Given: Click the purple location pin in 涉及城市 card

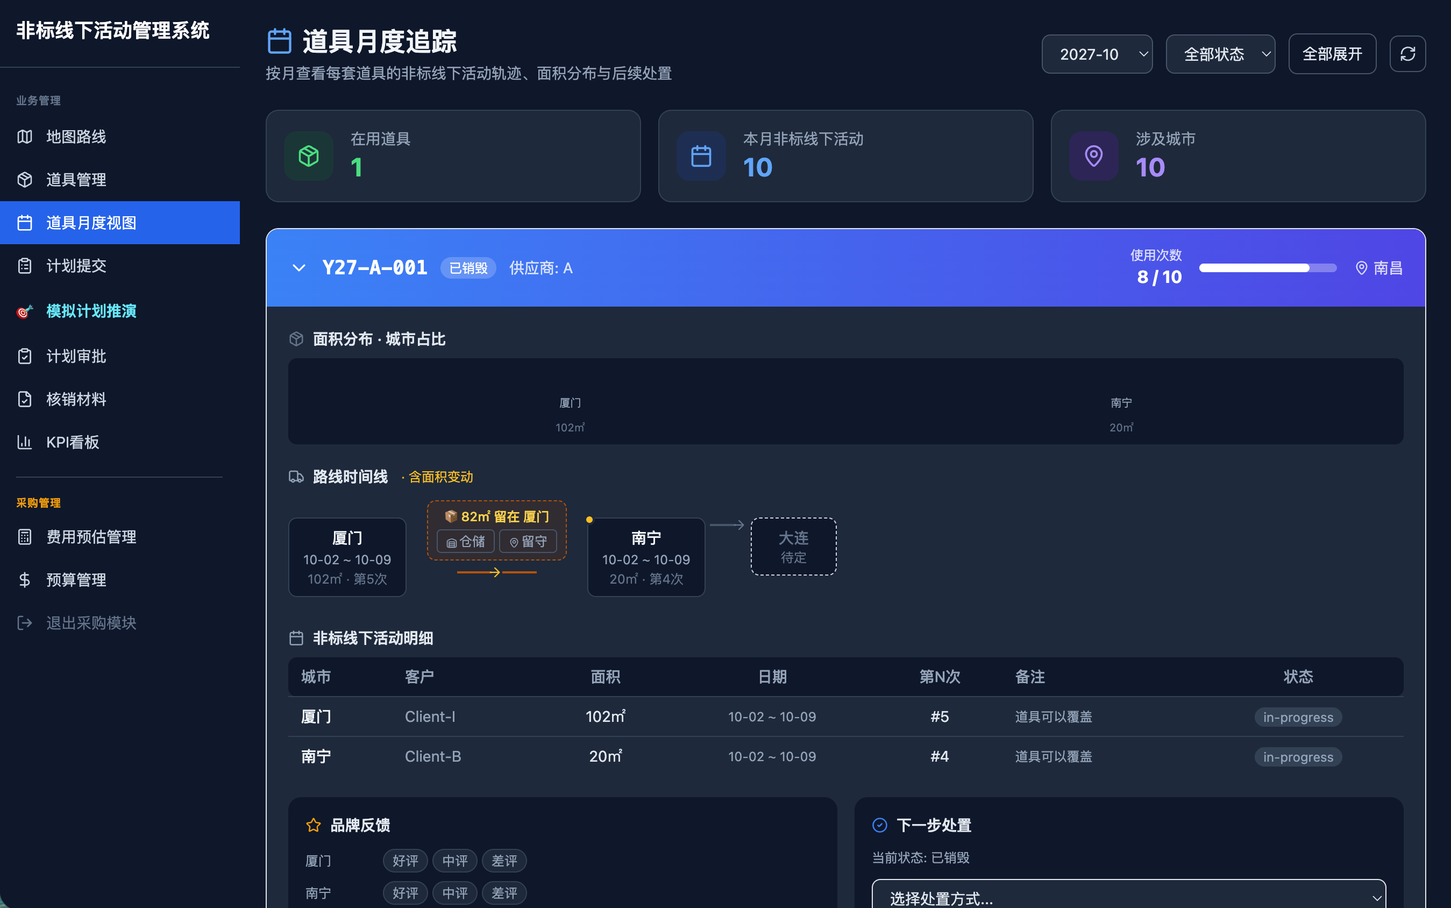Looking at the screenshot, I should (x=1093, y=156).
